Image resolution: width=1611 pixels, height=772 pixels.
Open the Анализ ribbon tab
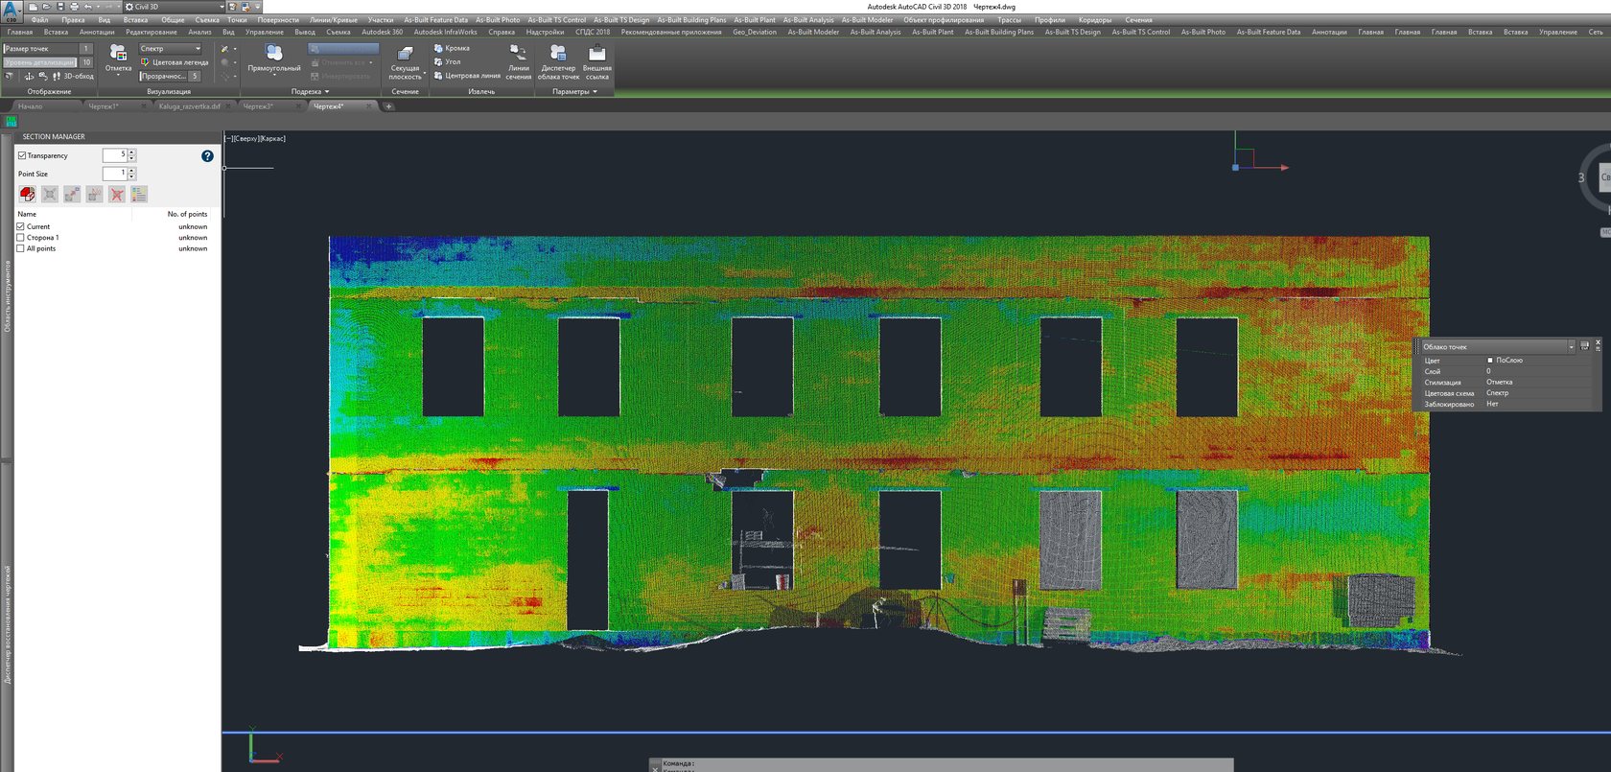199,32
